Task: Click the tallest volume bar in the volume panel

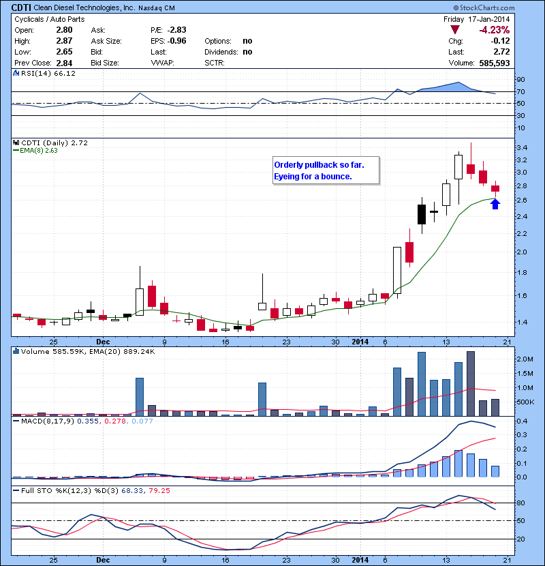Action: (471, 383)
